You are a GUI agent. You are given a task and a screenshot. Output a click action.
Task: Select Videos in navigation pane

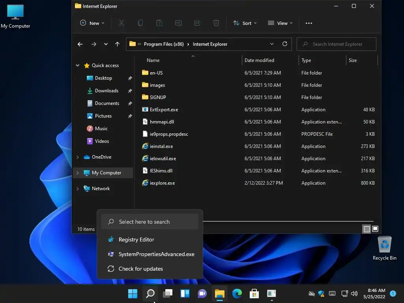(x=102, y=141)
